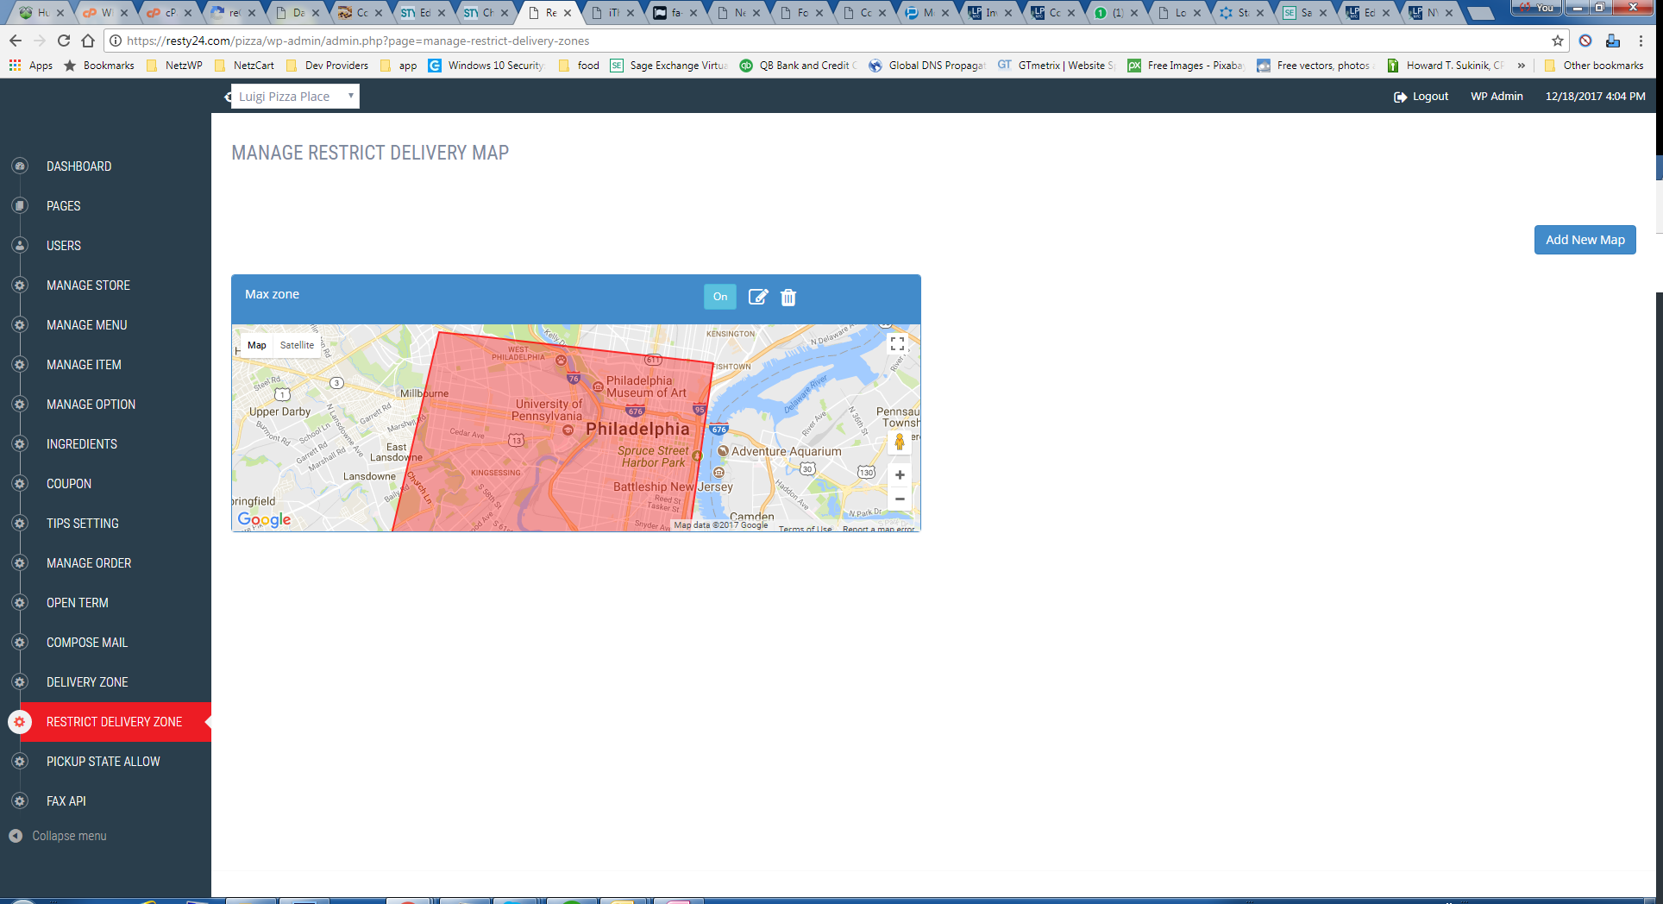
Task: Open Other bookmarks folder
Action: pos(1594,66)
